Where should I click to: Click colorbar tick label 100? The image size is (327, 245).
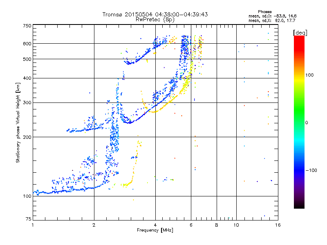coord(309,75)
